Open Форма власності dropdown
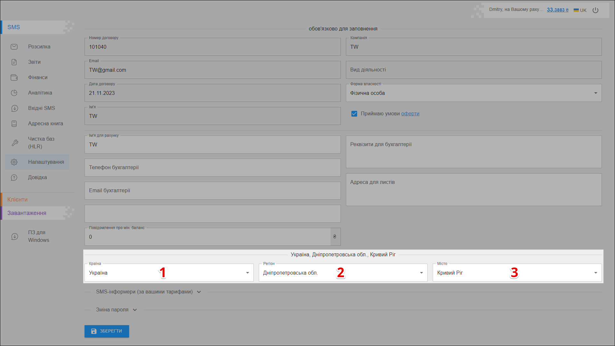Image resolution: width=615 pixels, height=346 pixels. pos(595,93)
